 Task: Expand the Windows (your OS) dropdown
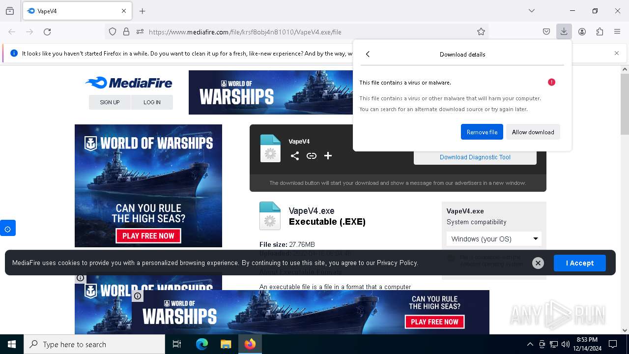(x=494, y=239)
